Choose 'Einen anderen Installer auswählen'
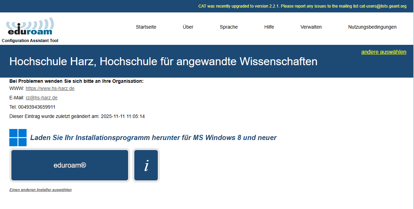Viewport: 414px width, 209px height. (x=40, y=190)
